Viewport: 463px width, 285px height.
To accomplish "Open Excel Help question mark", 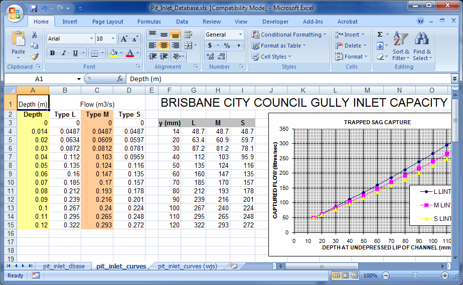I will coord(420,21).
